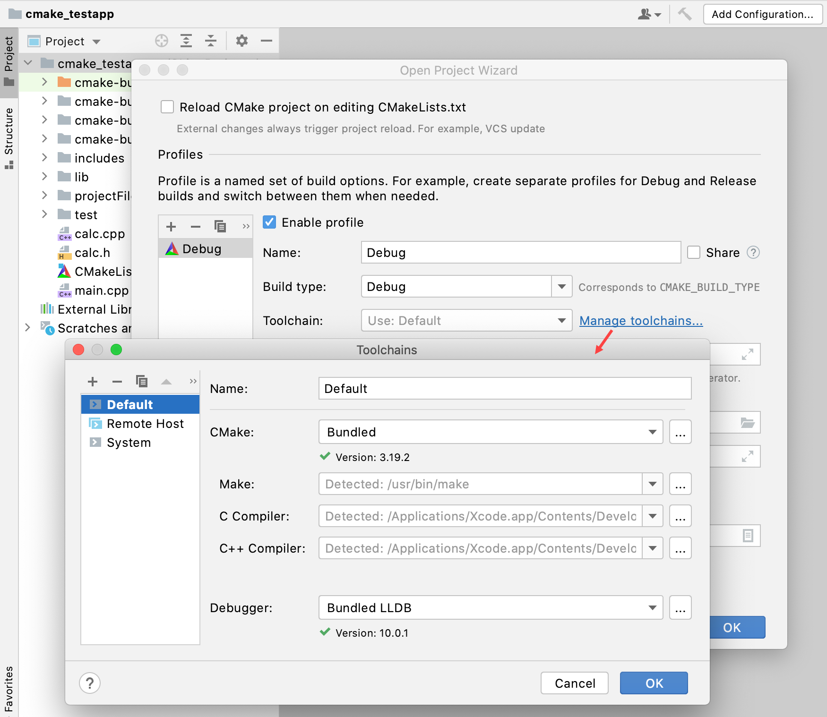Expand the includes folder in the project tree

point(44,158)
